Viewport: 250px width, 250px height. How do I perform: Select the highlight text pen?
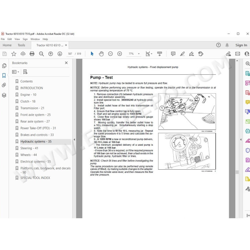coord(182,54)
